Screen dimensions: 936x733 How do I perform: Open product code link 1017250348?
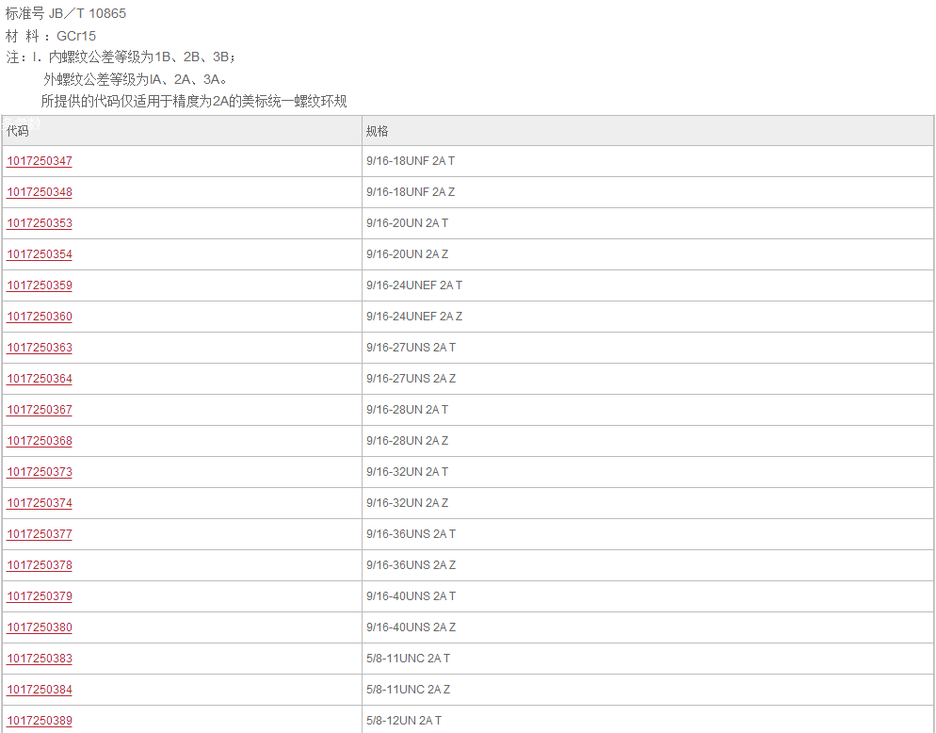tap(40, 192)
